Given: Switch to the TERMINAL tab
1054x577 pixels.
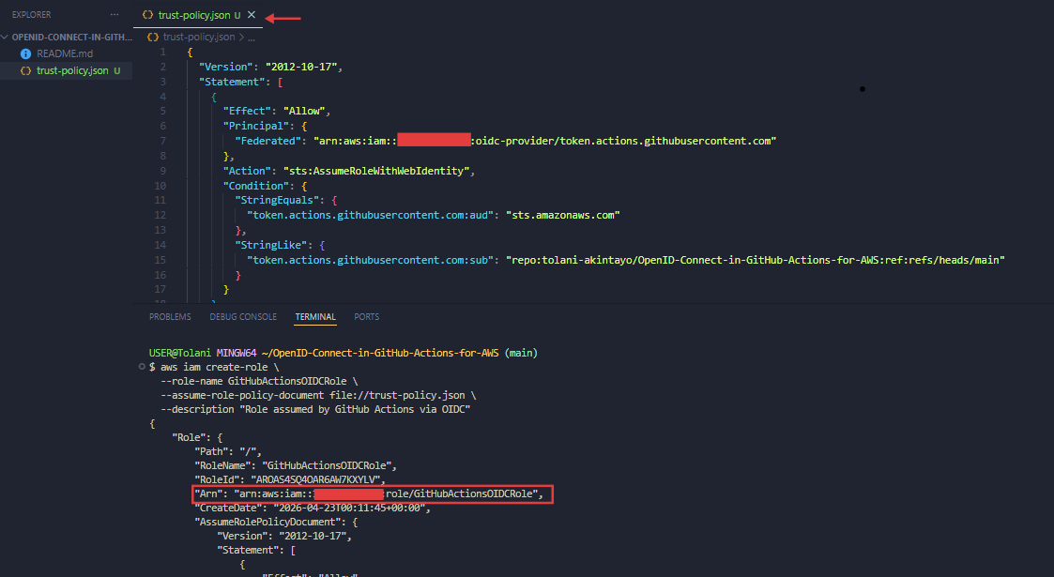Looking at the screenshot, I should [x=315, y=316].
